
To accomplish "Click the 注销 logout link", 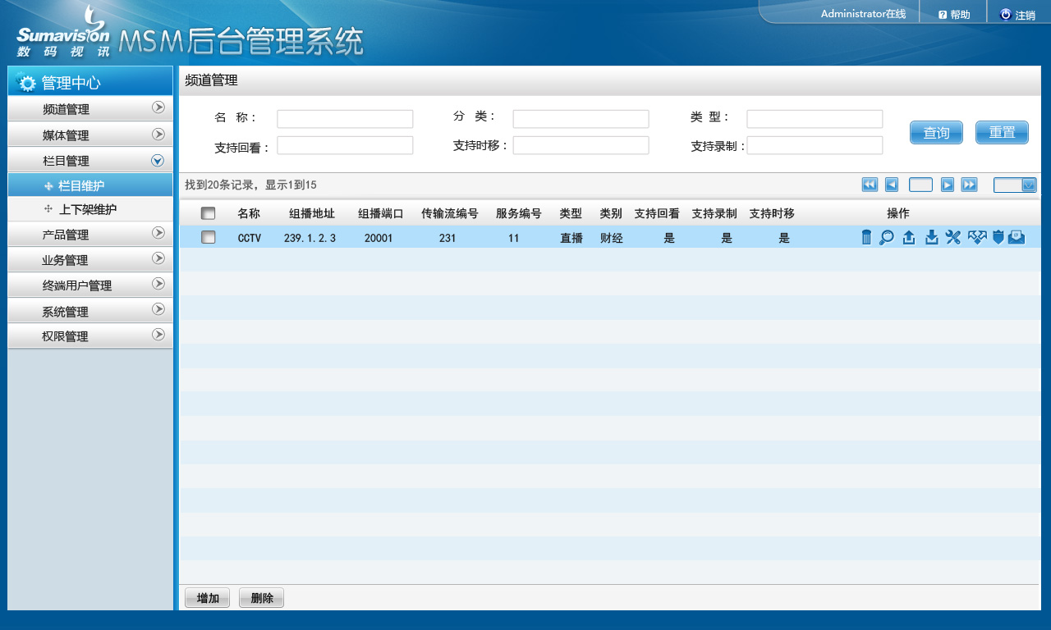I will click(x=1025, y=15).
